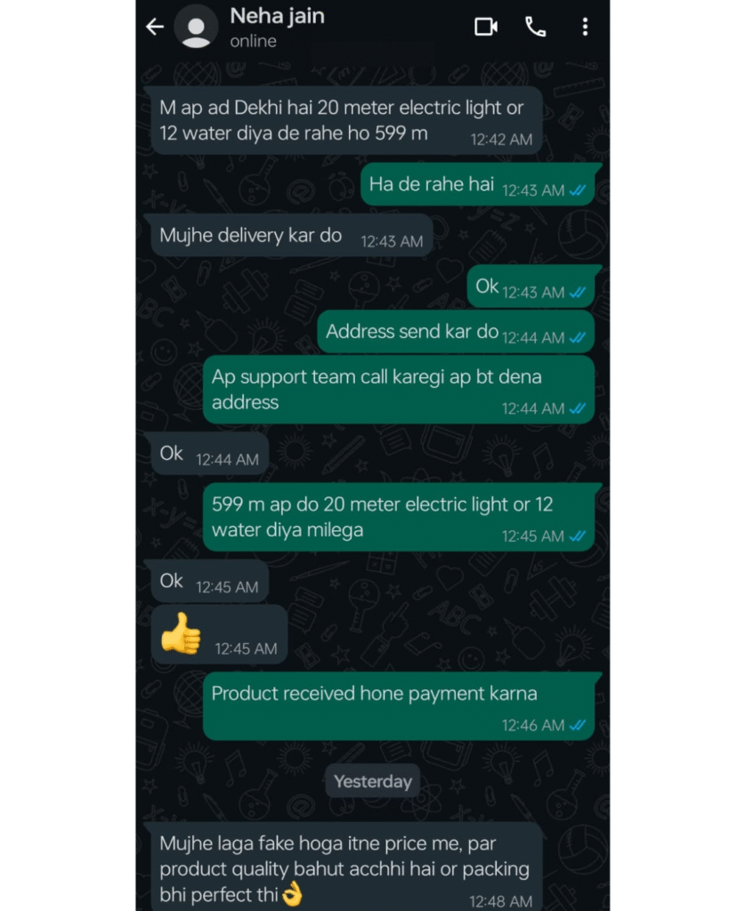The width and height of the screenshot is (729, 911).
Task: Tap the online status text
Action: coord(253,41)
